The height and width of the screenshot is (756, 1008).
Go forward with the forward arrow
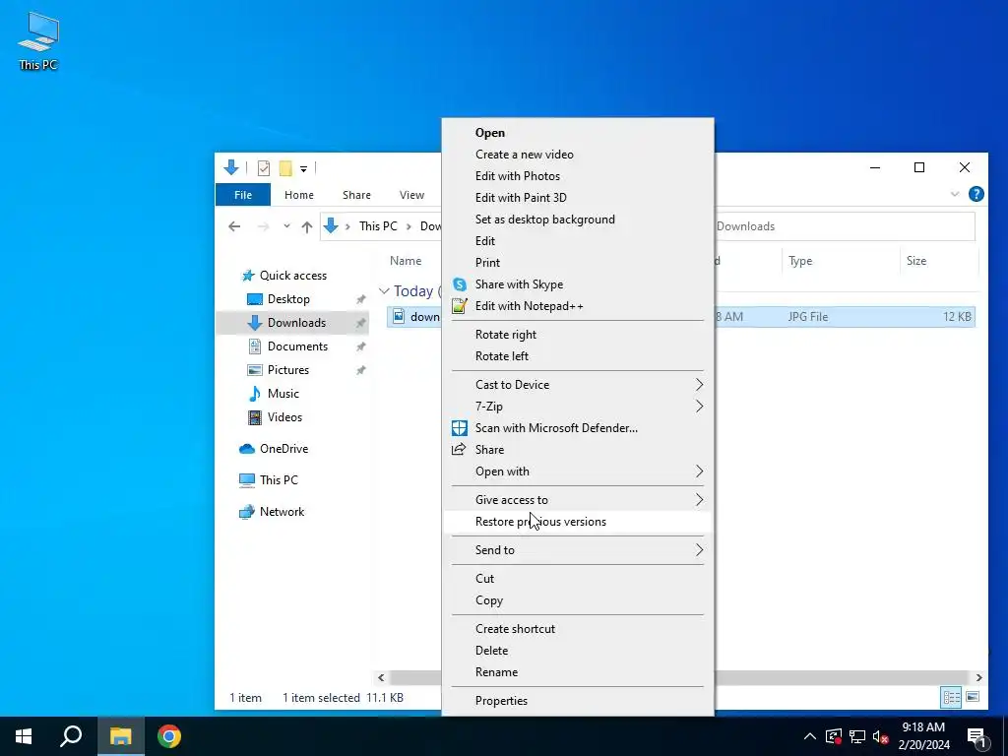tap(263, 226)
